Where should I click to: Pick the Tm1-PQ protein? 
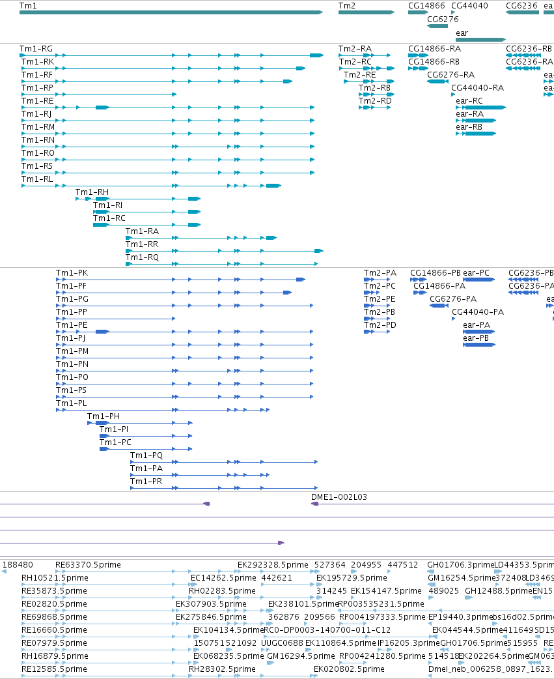pyautogui.click(x=146, y=455)
